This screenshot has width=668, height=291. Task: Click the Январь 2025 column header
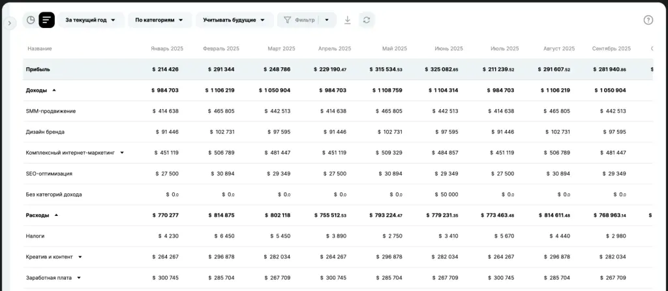tap(167, 48)
